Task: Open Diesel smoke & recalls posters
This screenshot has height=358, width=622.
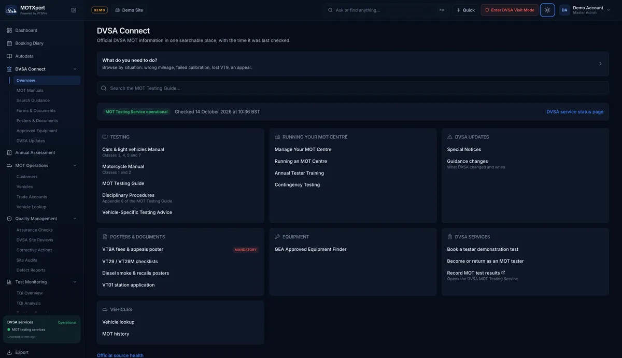Action: point(136,273)
